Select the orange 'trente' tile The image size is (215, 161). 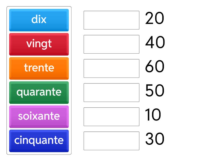click(x=39, y=68)
